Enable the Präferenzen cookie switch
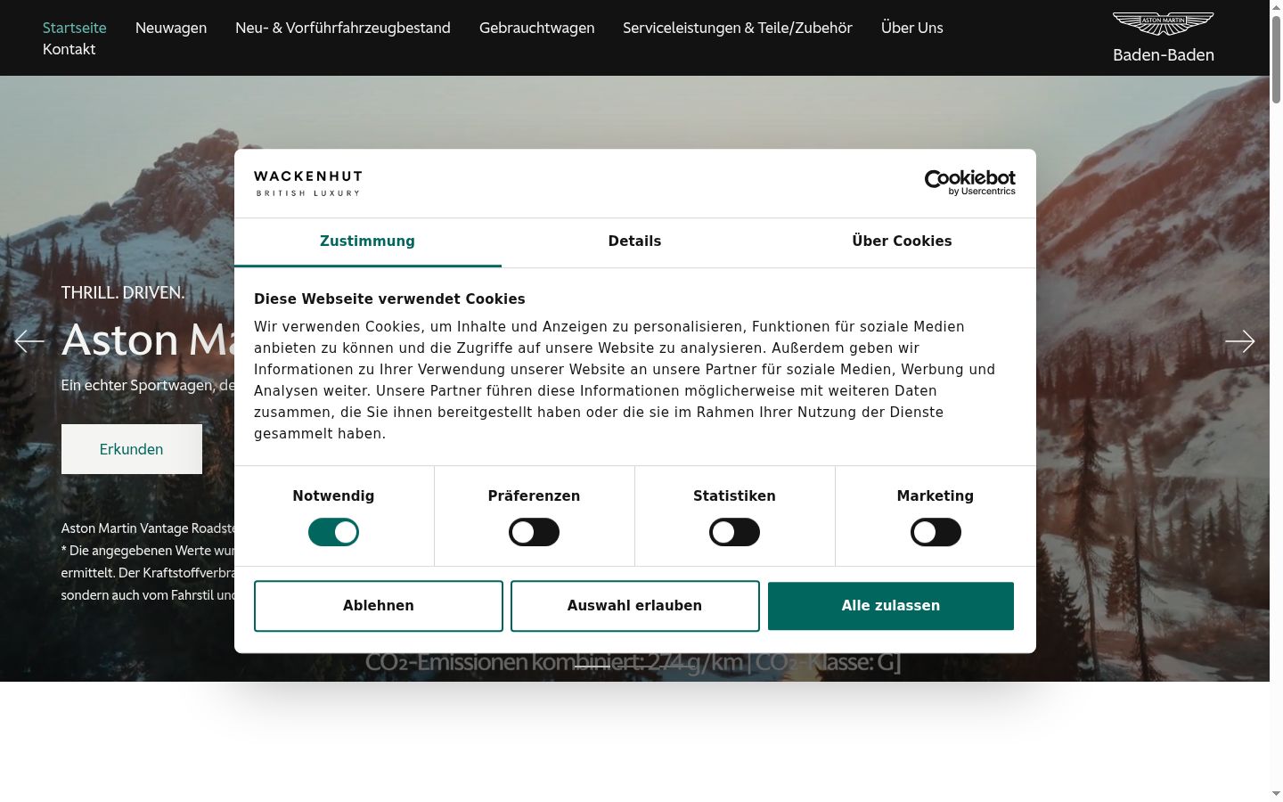 534,532
